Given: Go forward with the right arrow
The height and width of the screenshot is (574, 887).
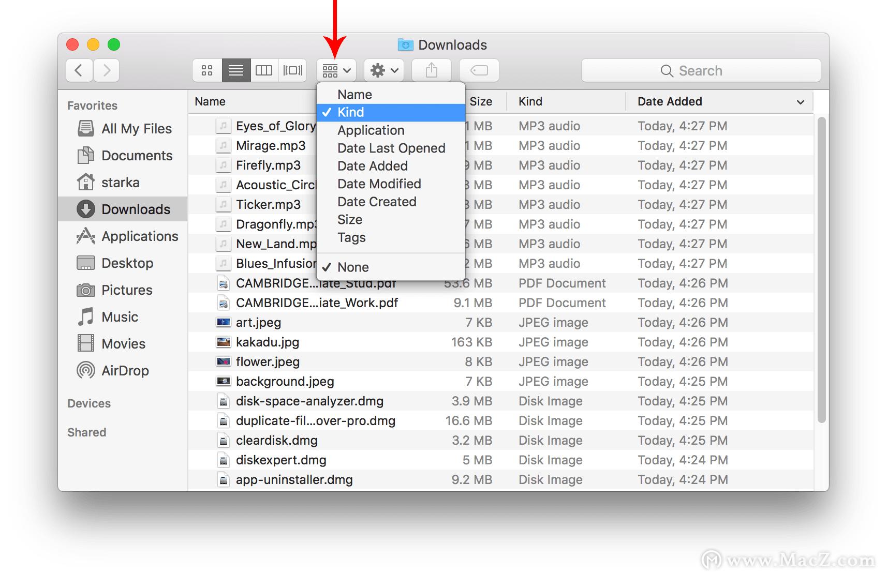Looking at the screenshot, I should click(107, 70).
